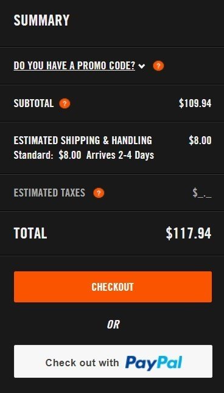Click the $109.94 subtotal amount

(x=195, y=103)
